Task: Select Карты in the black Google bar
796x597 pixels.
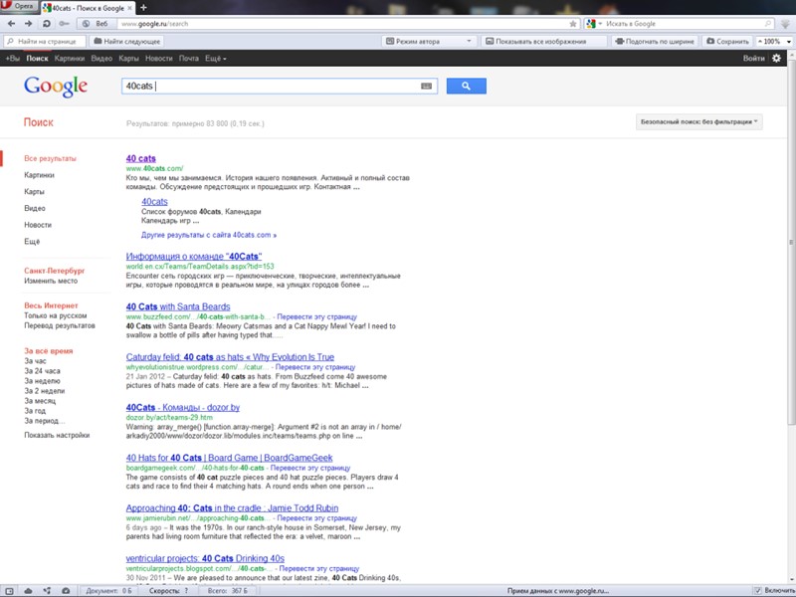Action: point(129,59)
